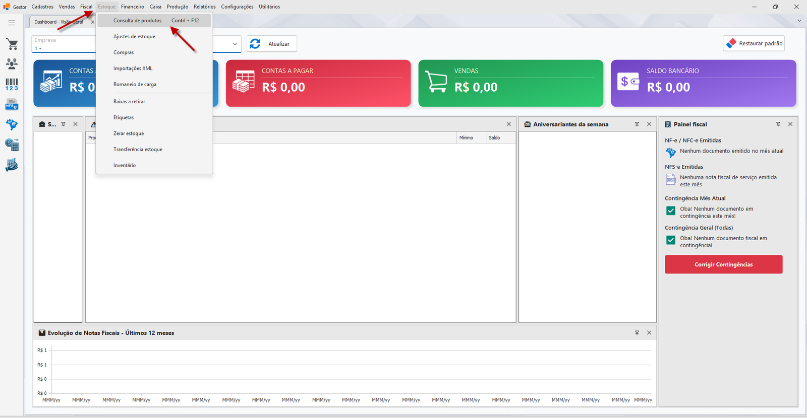Open the NFS-e sidebar icon
Viewport: 807px width, 418px height.
pyautogui.click(x=12, y=105)
